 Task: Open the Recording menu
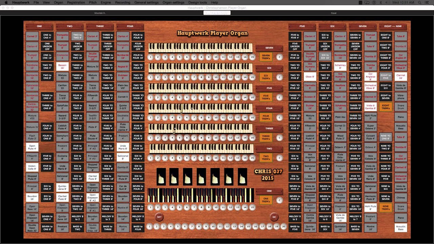pos(122,2)
